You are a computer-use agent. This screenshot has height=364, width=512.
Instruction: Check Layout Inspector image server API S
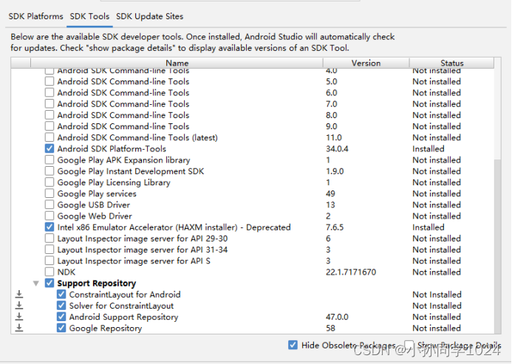(x=50, y=261)
